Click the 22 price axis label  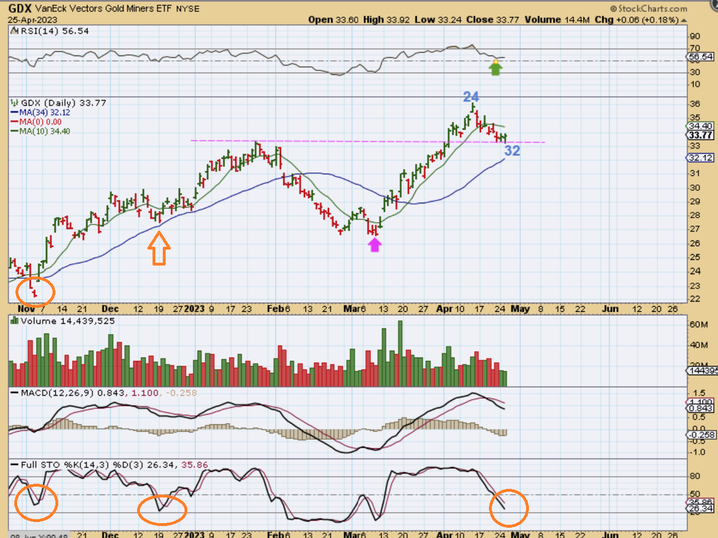[695, 299]
